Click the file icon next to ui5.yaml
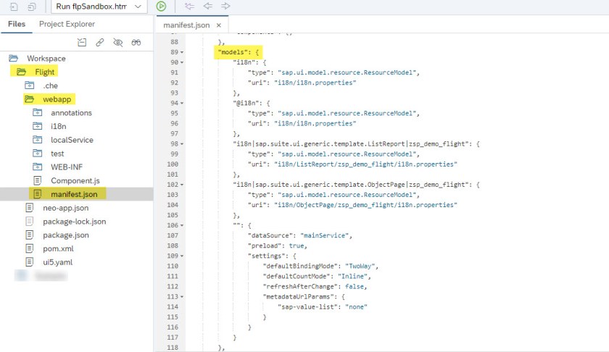This screenshot has height=352, width=609. [x=29, y=262]
